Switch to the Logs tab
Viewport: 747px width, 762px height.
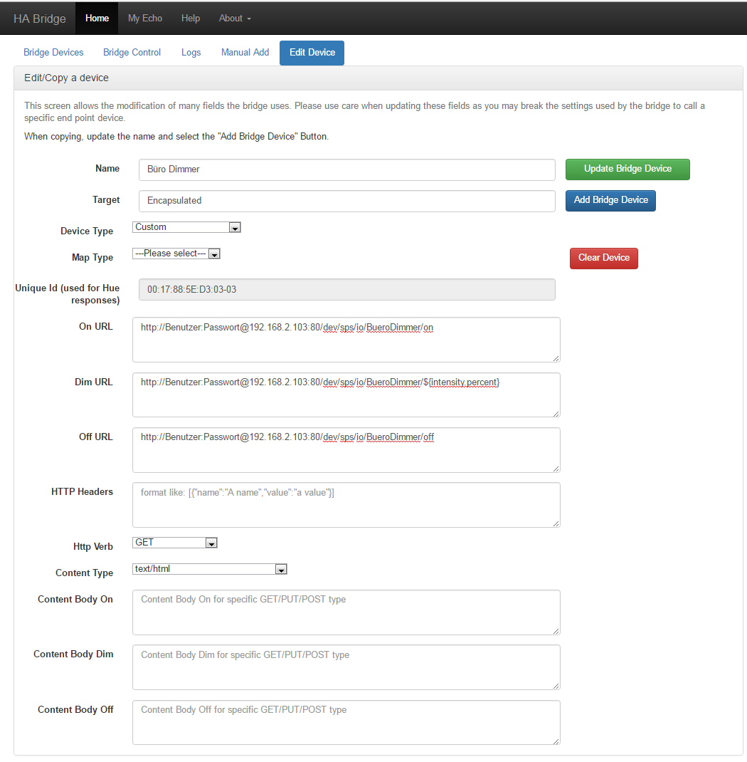pyautogui.click(x=191, y=53)
